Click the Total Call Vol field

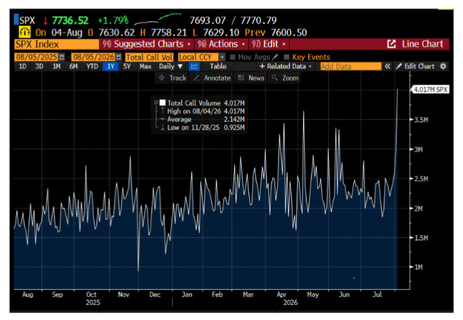tap(149, 57)
